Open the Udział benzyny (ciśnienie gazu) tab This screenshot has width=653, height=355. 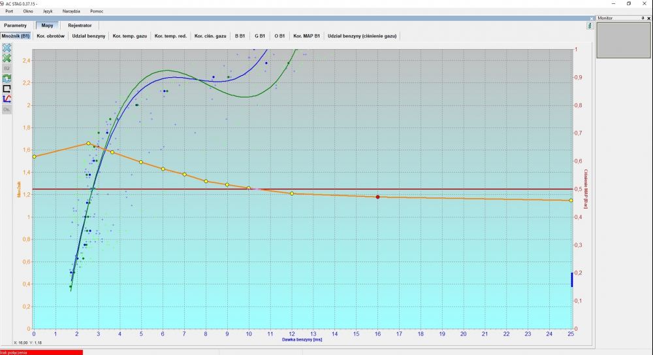pos(362,36)
